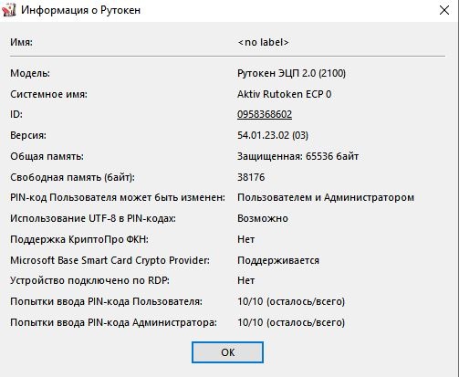This screenshot has width=459, height=377.
Task: Click the title text "Информация о Рутокен"
Action: pos(81,10)
